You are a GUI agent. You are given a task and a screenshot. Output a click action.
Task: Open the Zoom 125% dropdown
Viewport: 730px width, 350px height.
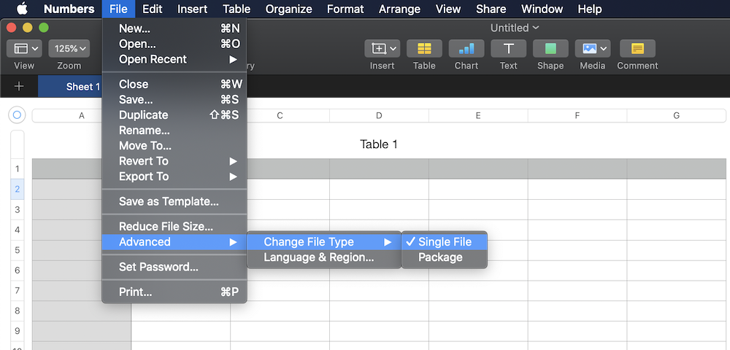pos(69,48)
